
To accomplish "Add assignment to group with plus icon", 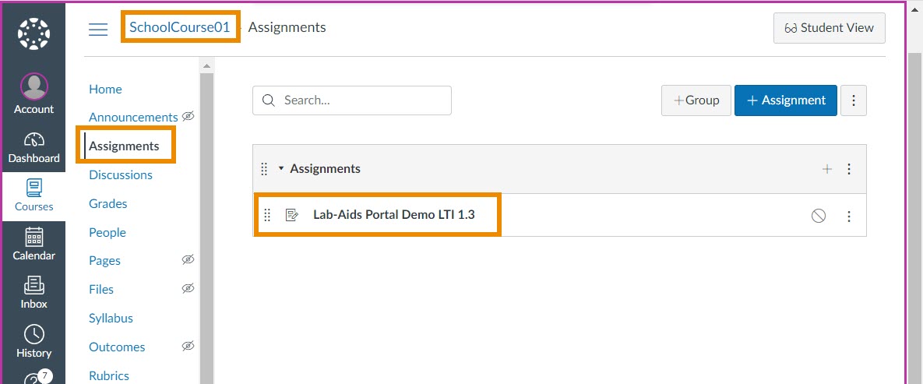I will point(827,169).
